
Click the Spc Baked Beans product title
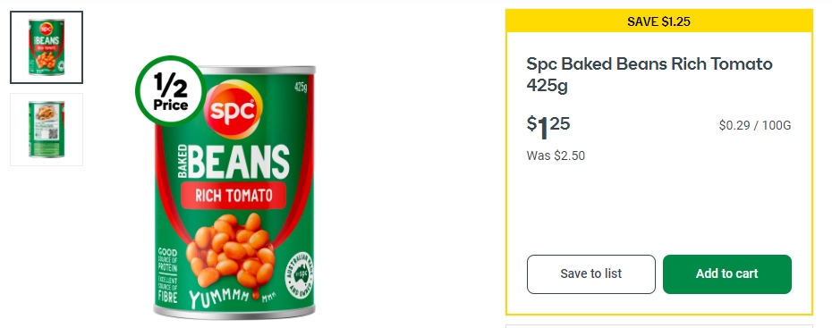pyautogui.click(x=649, y=74)
